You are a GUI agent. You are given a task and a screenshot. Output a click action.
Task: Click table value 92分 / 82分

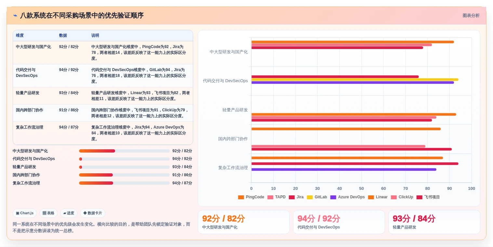(x=69, y=47)
